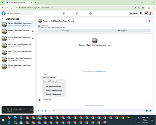Open the Andrea townhouse conversation
Viewport: 156px width, 125px height.
17,38
